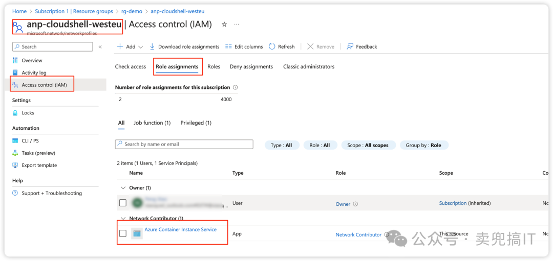
Task: Click the Locks padlock icon
Action: pyautogui.click(x=15, y=113)
